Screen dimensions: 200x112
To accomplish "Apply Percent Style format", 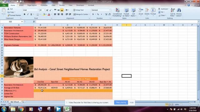I will click(x=98, y=14).
